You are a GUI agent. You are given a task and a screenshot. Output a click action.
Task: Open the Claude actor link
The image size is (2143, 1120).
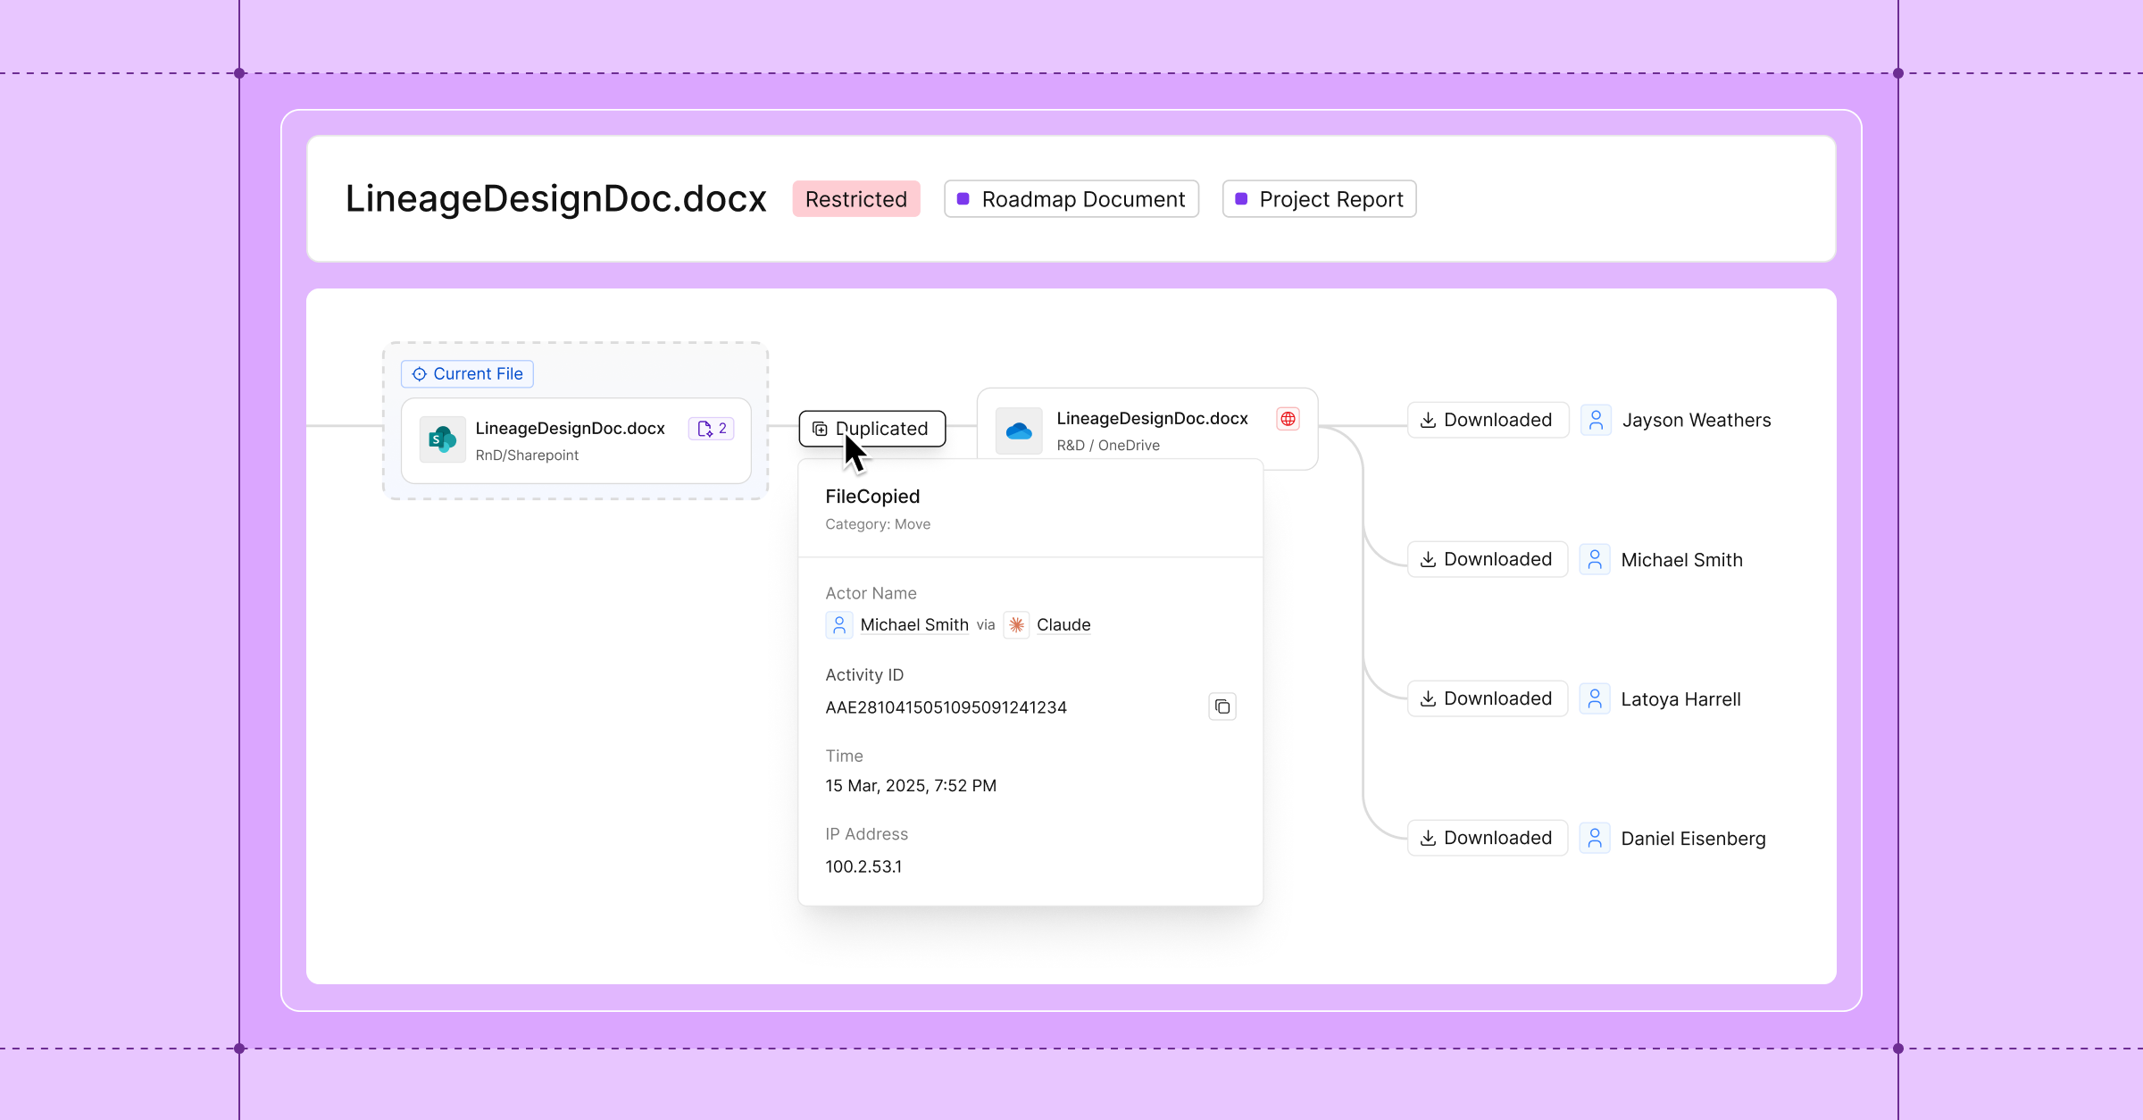[1063, 625]
